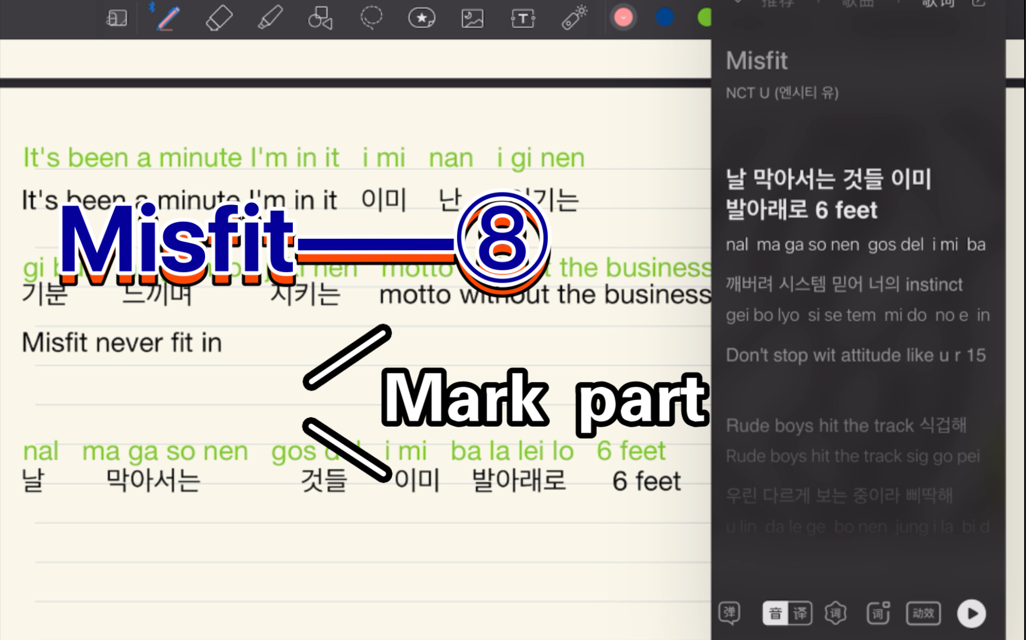Click green romanization i gi nen

(541, 159)
